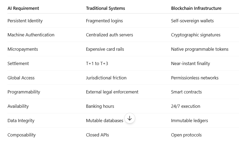
Task: Click the AI Requirement column header
Action: pyautogui.click(x=23, y=8)
